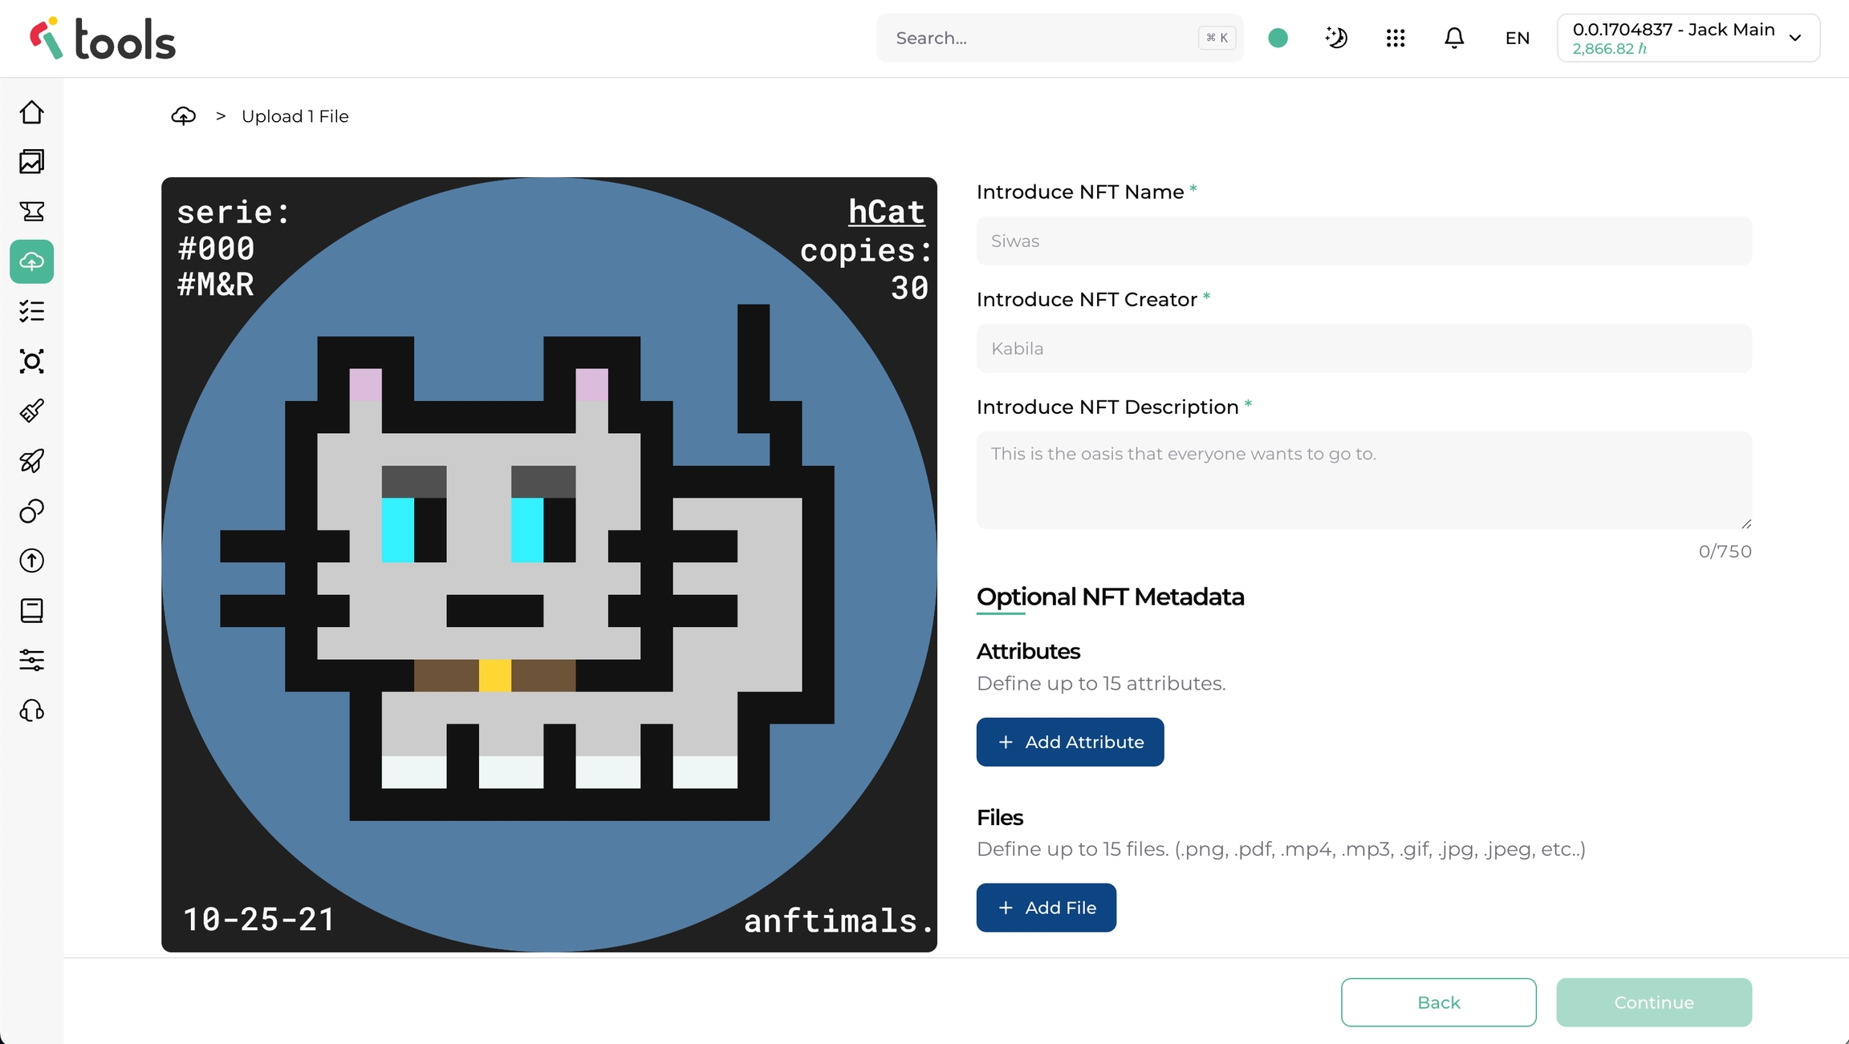The width and height of the screenshot is (1849, 1044).
Task: Click the home icon in sidebar
Action: pyautogui.click(x=32, y=112)
